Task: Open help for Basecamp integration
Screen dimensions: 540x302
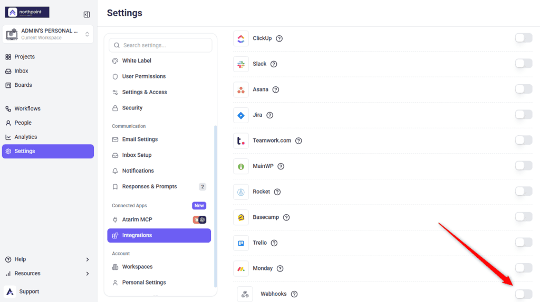Action: pos(286,217)
